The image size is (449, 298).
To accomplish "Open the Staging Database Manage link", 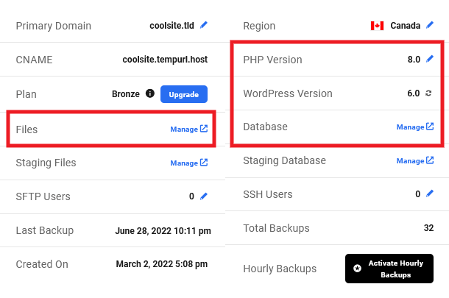I will click(415, 160).
